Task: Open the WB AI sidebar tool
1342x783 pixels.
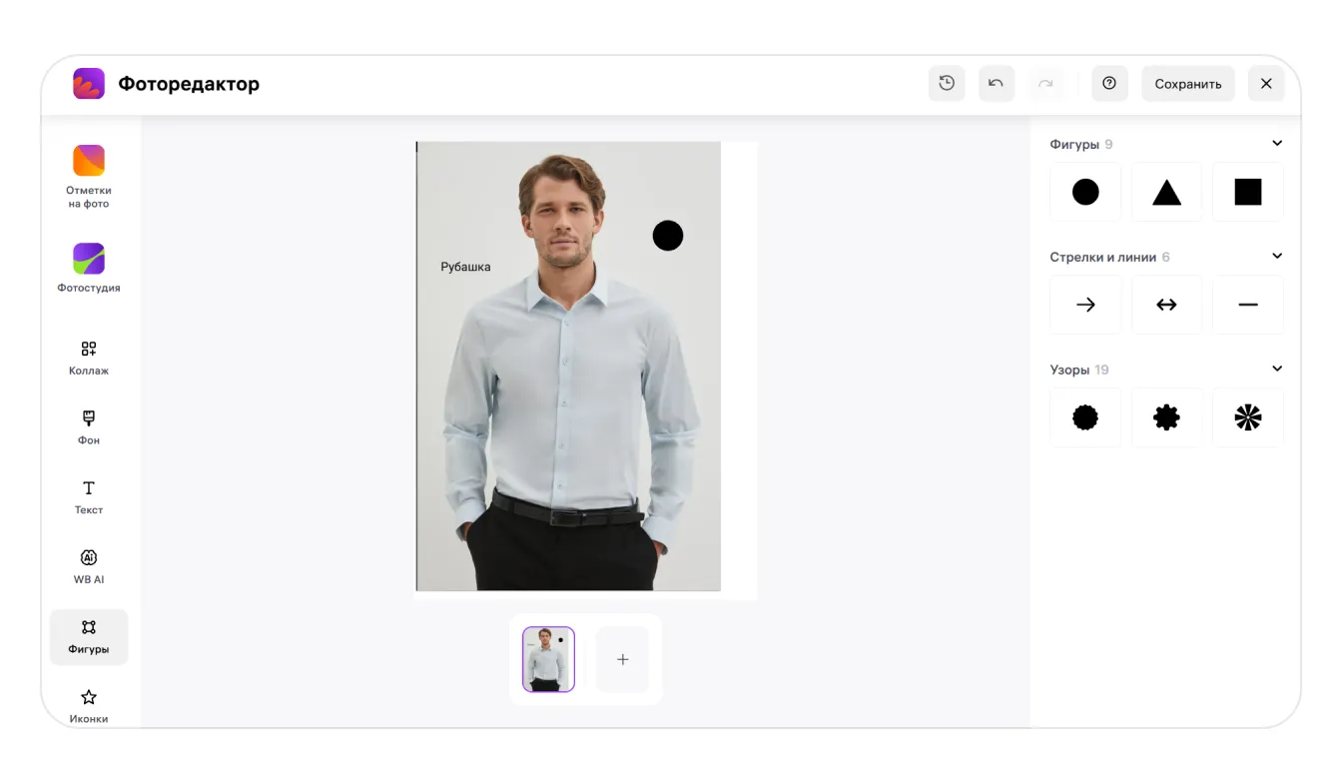Action: pyautogui.click(x=89, y=566)
